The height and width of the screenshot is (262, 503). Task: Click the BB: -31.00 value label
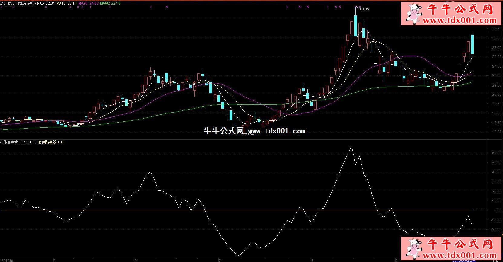click(28, 142)
